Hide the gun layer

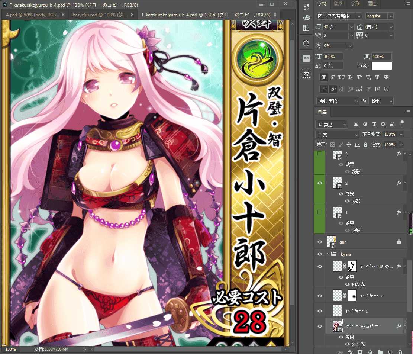point(320,242)
